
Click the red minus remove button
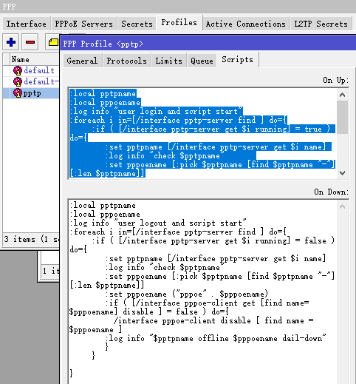pos(30,42)
